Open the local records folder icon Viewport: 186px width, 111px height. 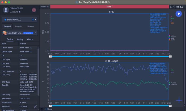coord(177,7)
